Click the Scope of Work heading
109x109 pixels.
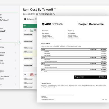point(46,44)
